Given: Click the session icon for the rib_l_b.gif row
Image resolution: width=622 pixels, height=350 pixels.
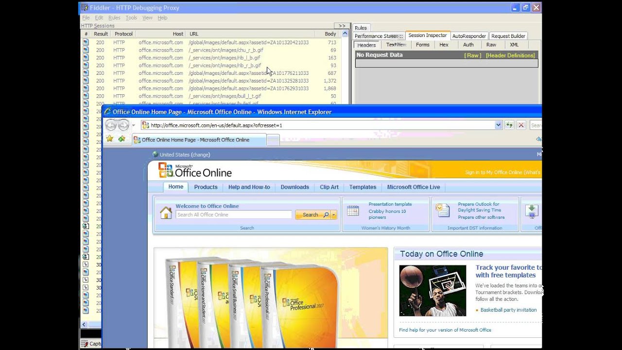Looking at the screenshot, I should (86, 58).
